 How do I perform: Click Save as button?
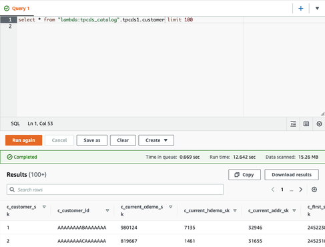click(x=92, y=140)
